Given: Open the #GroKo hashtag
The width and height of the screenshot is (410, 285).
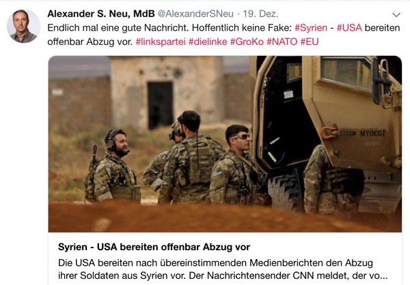Looking at the screenshot, I should (247, 42).
